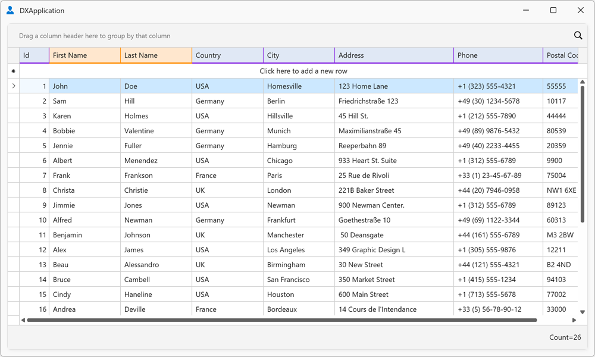Open the grid search panel magnifier
The width and height of the screenshot is (595, 357).
(x=578, y=35)
